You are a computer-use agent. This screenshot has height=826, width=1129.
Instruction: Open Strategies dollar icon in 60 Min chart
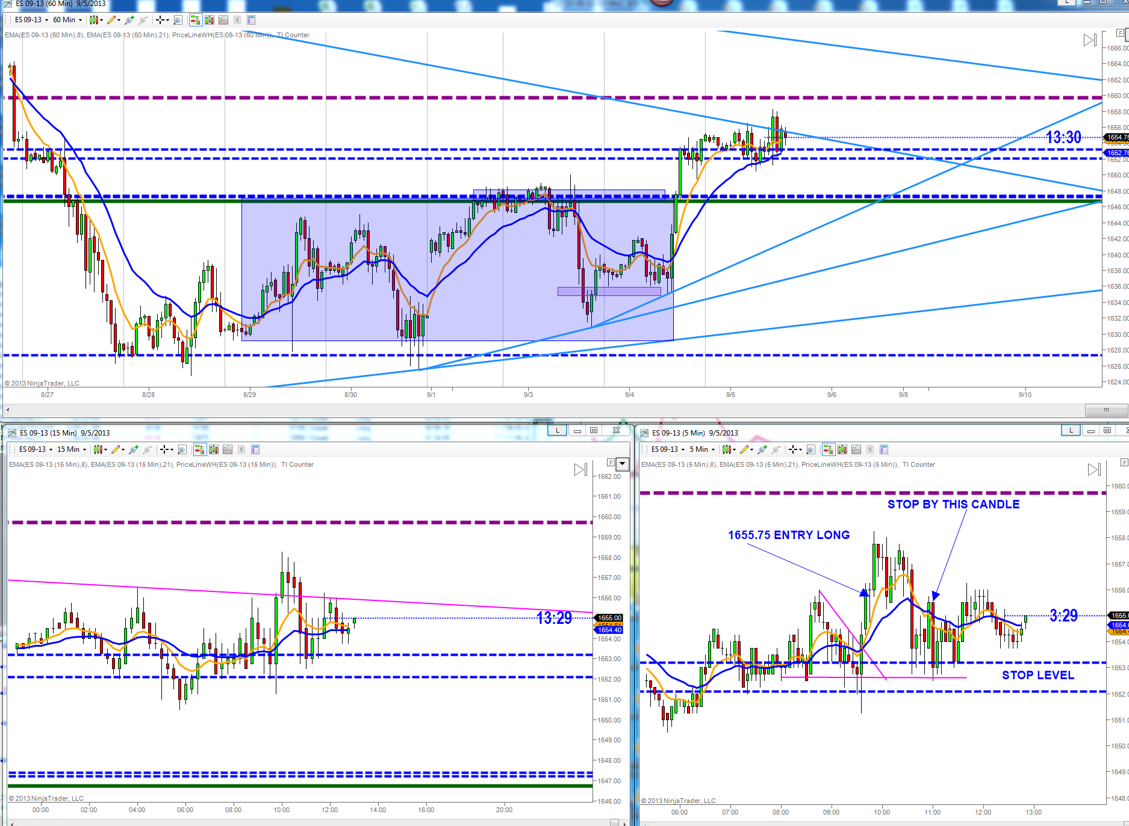point(237,20)
